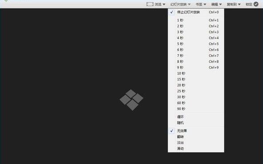263x164 pixels.
Task: Open the 编辑 dropdown menu
Action: click(x=216, y=4)
